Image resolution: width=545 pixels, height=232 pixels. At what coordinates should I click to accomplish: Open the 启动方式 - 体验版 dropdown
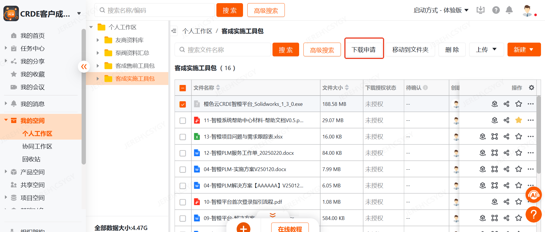click(x=441, y=10)
